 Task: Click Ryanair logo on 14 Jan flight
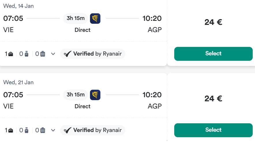95,19
